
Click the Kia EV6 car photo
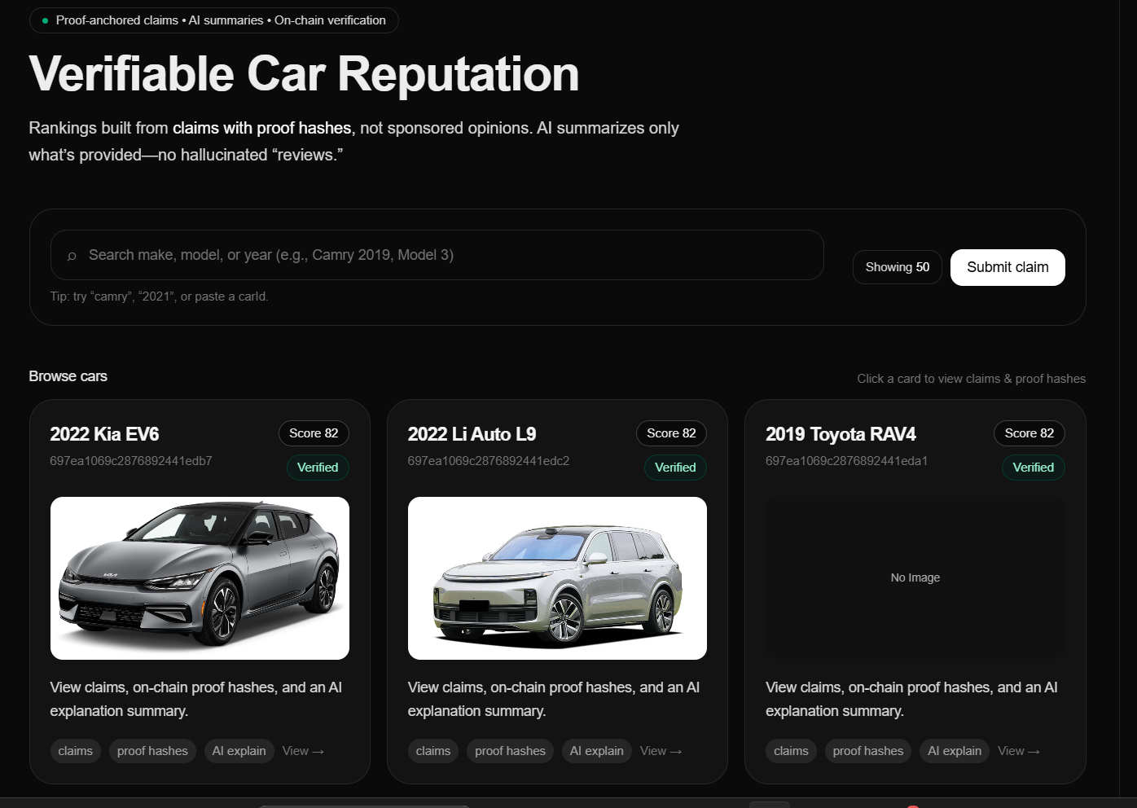click(x=200, y=578)
